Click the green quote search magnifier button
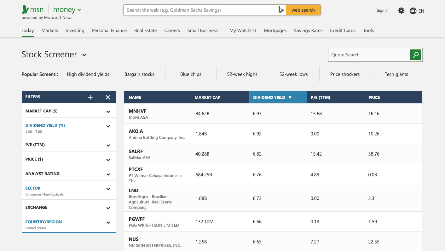 point(416,55)
